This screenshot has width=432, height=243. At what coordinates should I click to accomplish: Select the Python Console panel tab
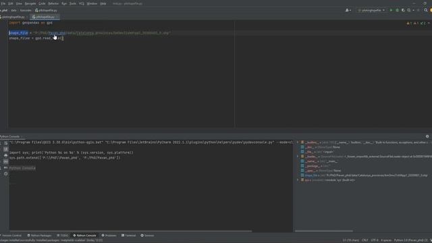[x=10, y=136]
